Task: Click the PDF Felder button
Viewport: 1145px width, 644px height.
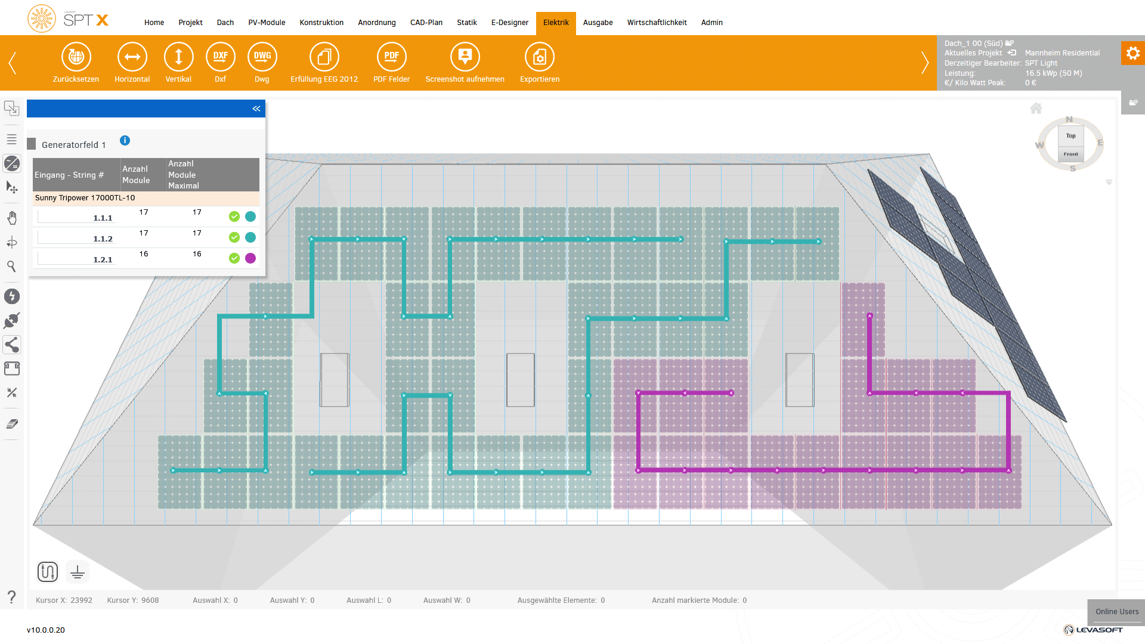Action: tap(391, 57)
